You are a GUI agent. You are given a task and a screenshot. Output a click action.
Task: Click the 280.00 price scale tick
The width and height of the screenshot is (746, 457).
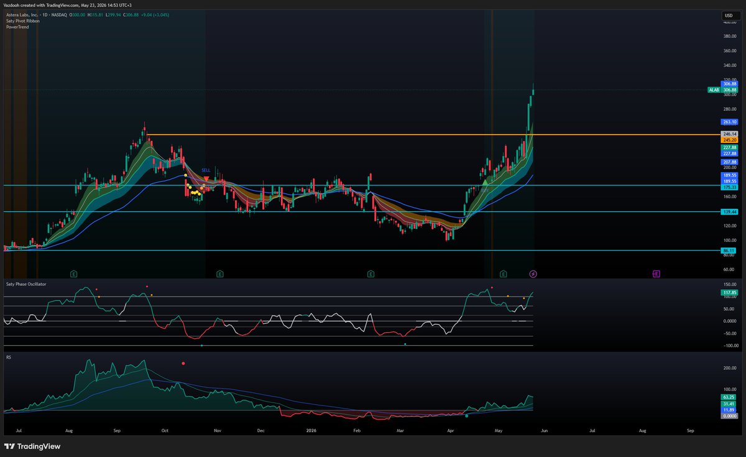click(729, 109)
